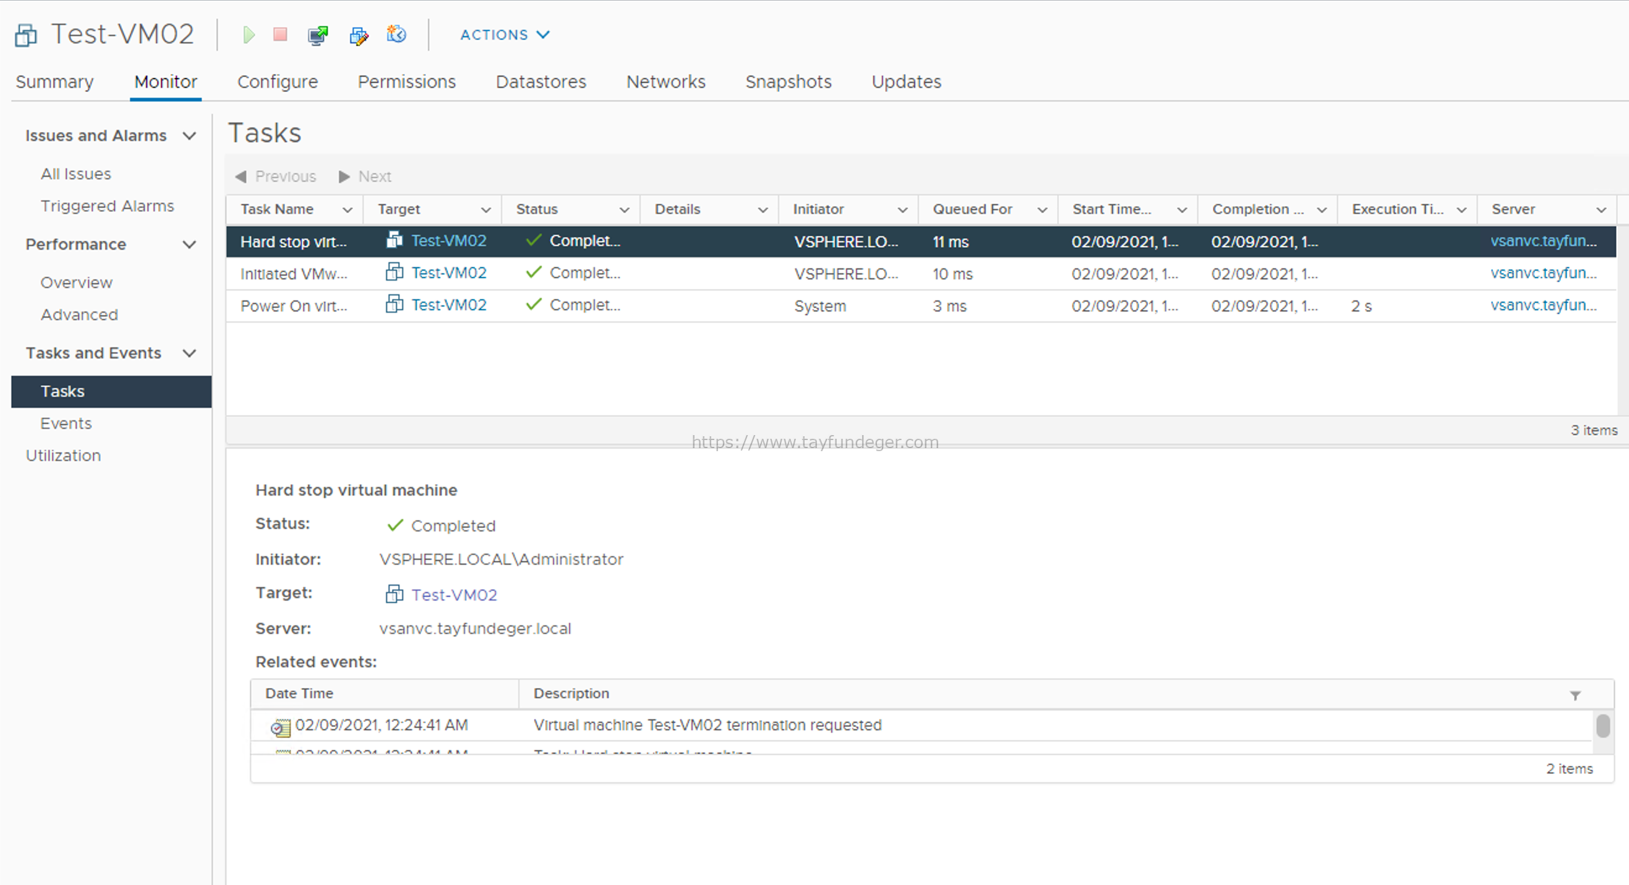This screenshot has height=885, width=1629.
Task: Click filter icon in Description column header
Action: pos(1575,695)
